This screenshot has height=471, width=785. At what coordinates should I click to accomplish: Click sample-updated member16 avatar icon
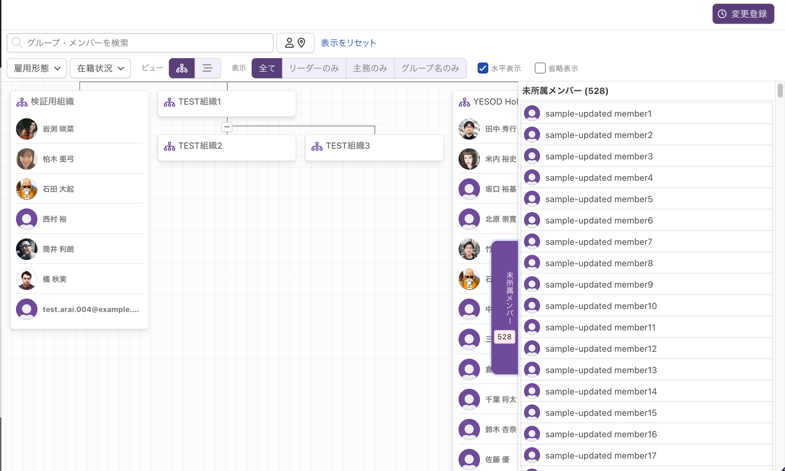tap(532, 434)
